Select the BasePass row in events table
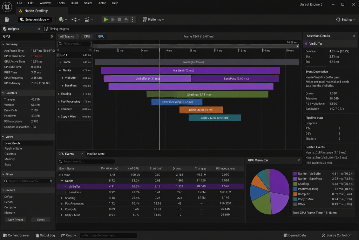 (150, 192)
